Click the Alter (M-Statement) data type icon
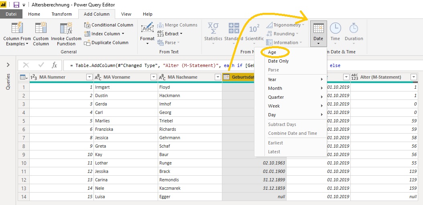Viewport: 423px width, 205px height. (355, 77)
